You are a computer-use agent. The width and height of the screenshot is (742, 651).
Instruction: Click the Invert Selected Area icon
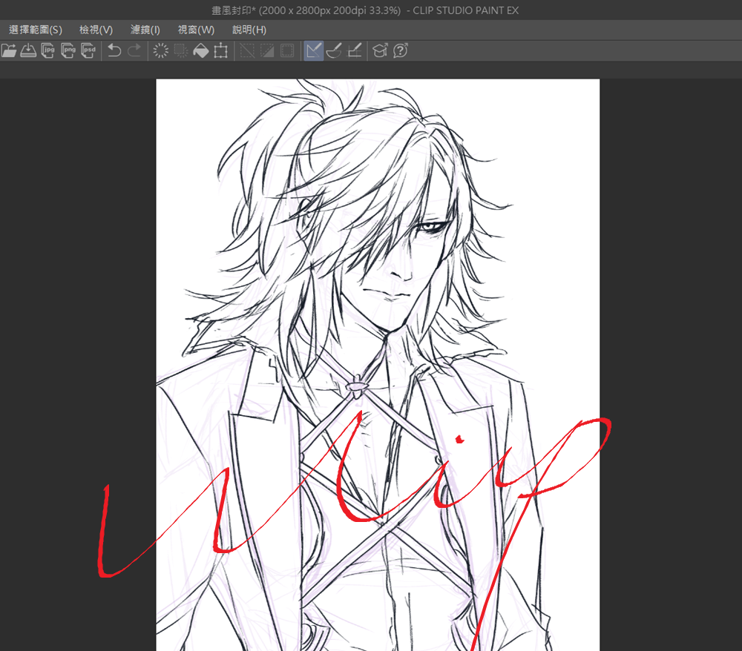coord(267,50)
